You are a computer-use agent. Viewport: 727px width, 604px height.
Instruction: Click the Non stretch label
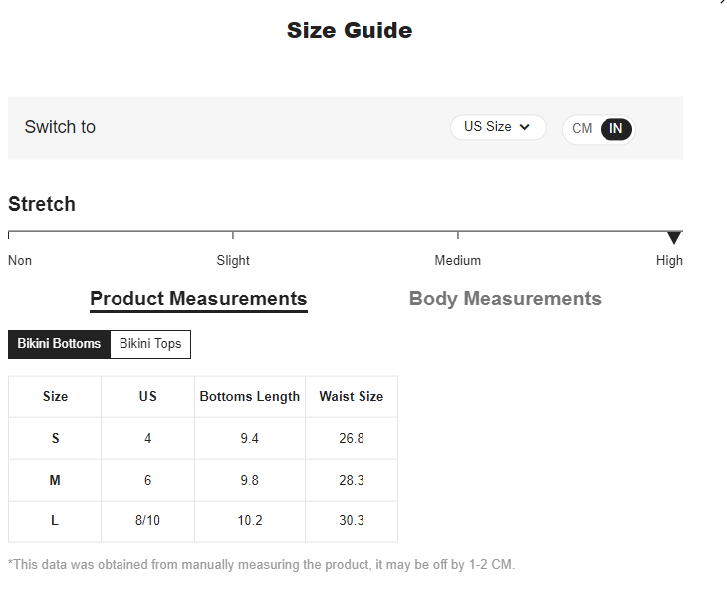coord(20,261)
